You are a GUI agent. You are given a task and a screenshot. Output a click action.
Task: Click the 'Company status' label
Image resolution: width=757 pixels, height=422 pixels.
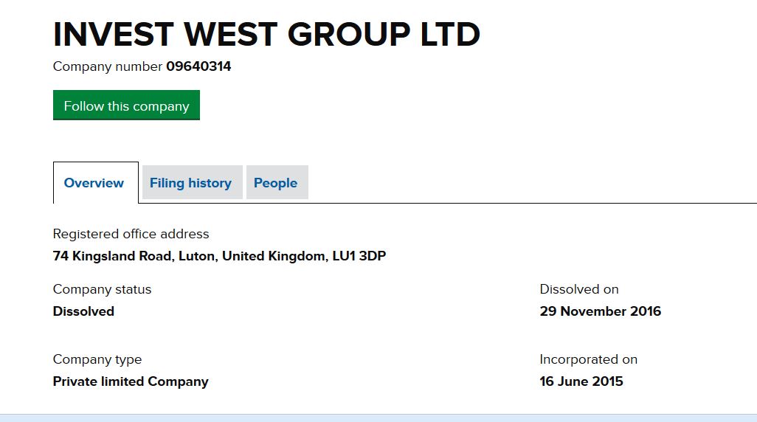tap(102, 289)
